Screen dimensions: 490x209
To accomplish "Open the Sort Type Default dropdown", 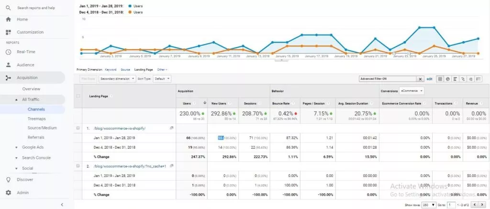I will click(x=163, y=79).
